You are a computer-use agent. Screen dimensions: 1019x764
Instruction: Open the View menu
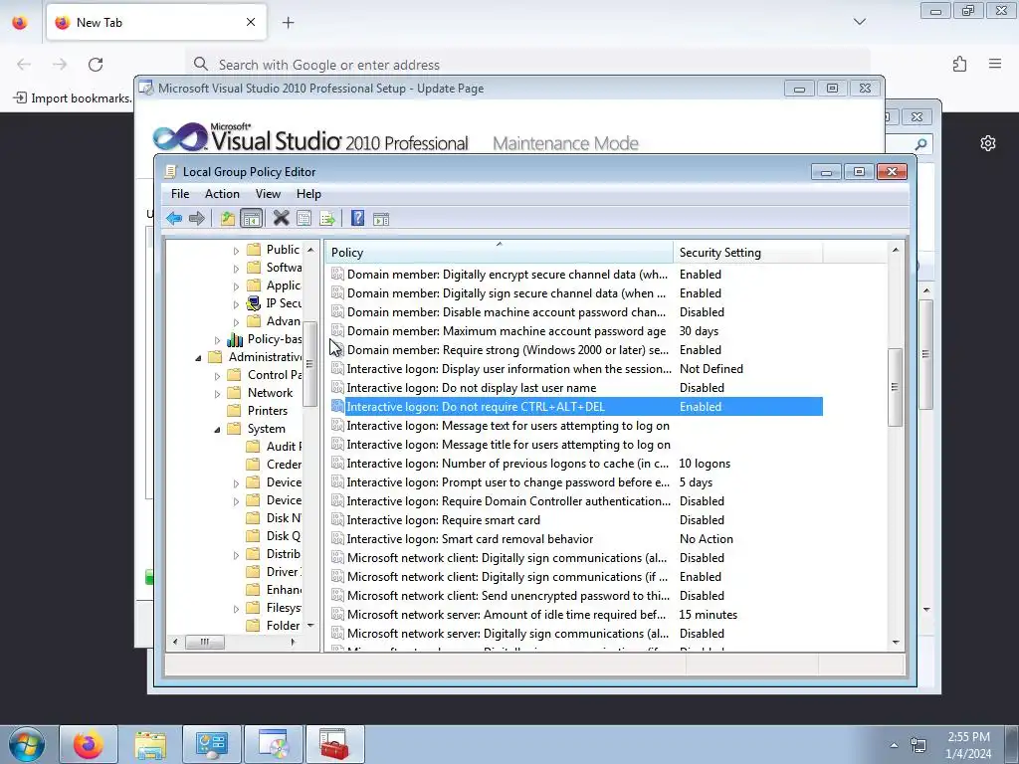click(x=268, y=194)
